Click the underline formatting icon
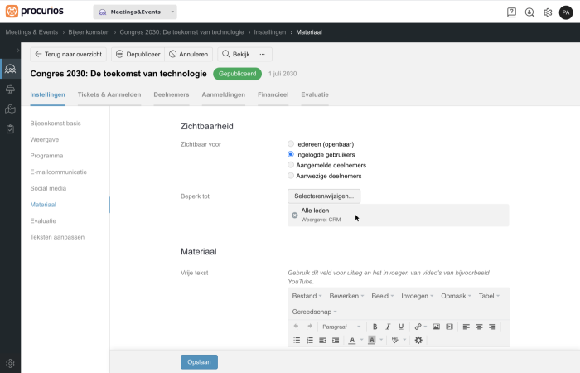The height and width of the screenshot is (373, 580). [x=400, y=327]
